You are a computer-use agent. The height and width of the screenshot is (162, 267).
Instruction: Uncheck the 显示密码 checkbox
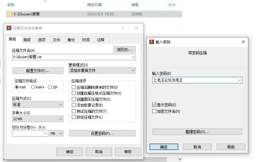[x=154, y=105]
